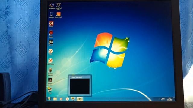
Task: Launch the Sniper Elite 3 shortcut
Action: pos(59,15)
